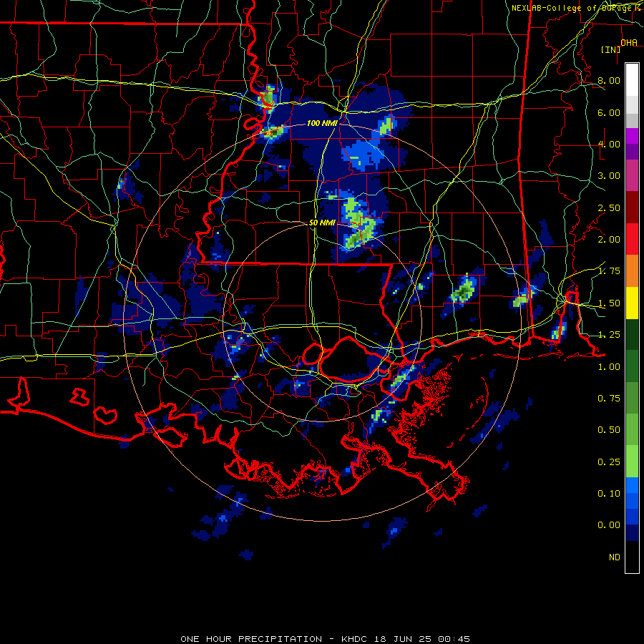Click the 1.50 legend value
Image resolution: width=644 pixels, height=644 pixels.
click(609, 303)
